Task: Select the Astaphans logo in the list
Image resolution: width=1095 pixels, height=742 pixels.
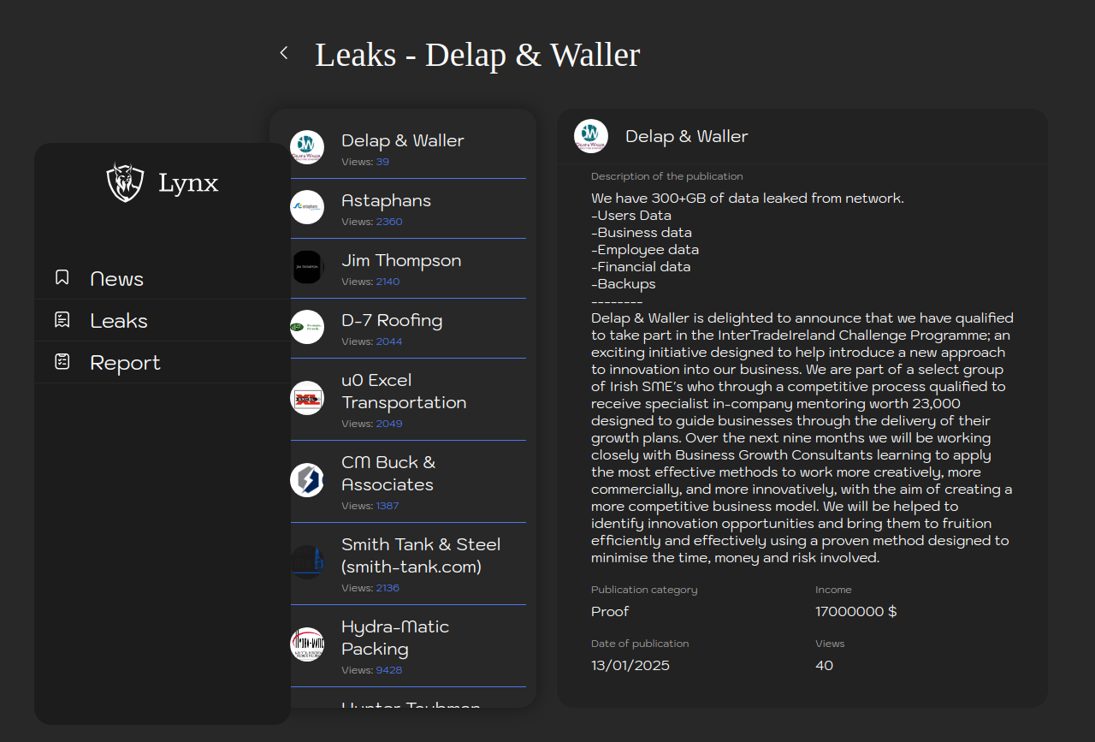Action: [307, 207]
